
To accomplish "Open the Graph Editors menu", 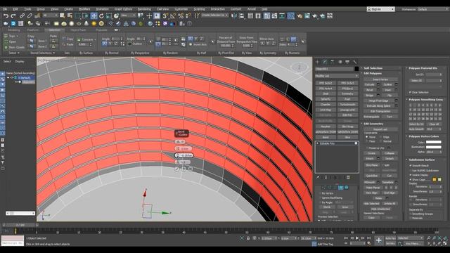I will click(x=124, y=9).
